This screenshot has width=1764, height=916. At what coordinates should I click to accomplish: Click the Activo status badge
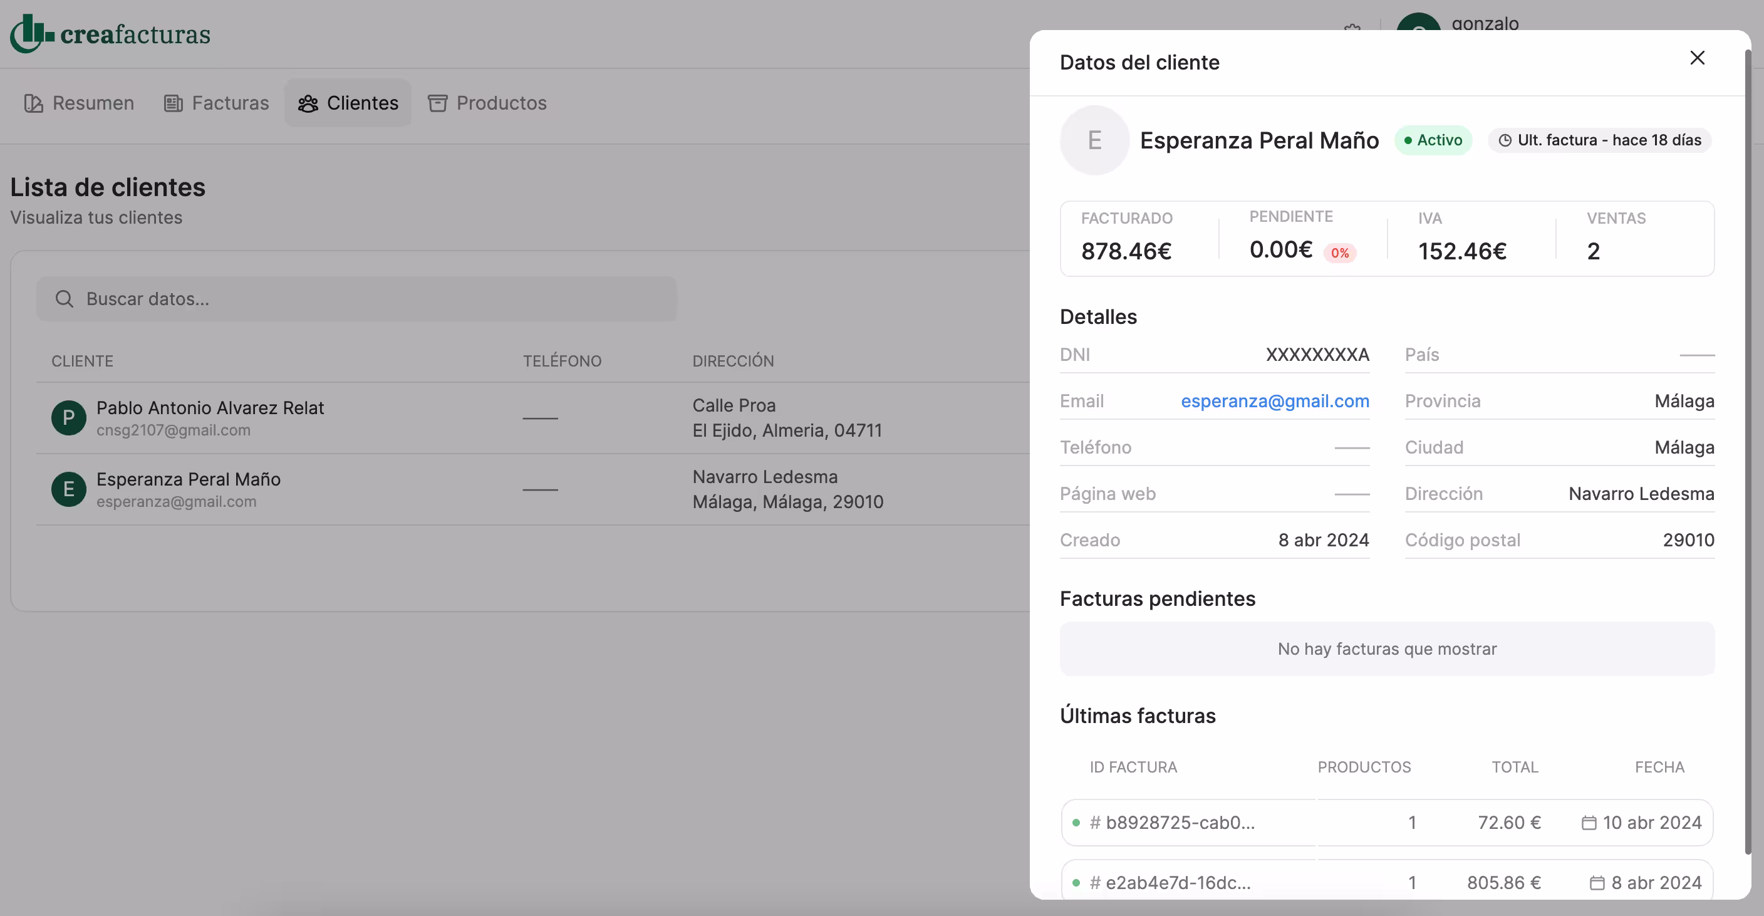(1433, 140)
